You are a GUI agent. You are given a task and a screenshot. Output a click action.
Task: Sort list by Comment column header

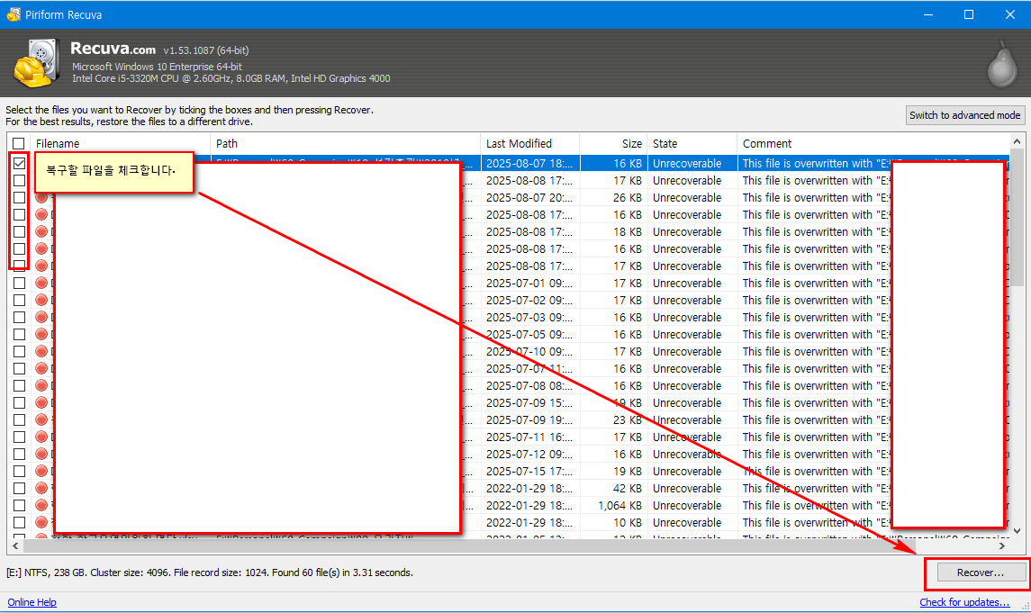[x=873, y=143]
